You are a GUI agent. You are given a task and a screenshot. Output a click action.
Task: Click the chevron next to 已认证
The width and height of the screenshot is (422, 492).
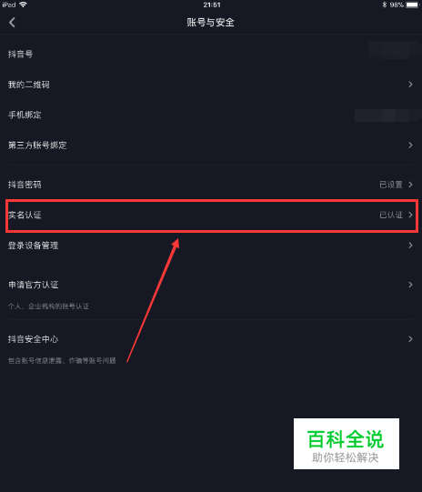pos(410,215)
